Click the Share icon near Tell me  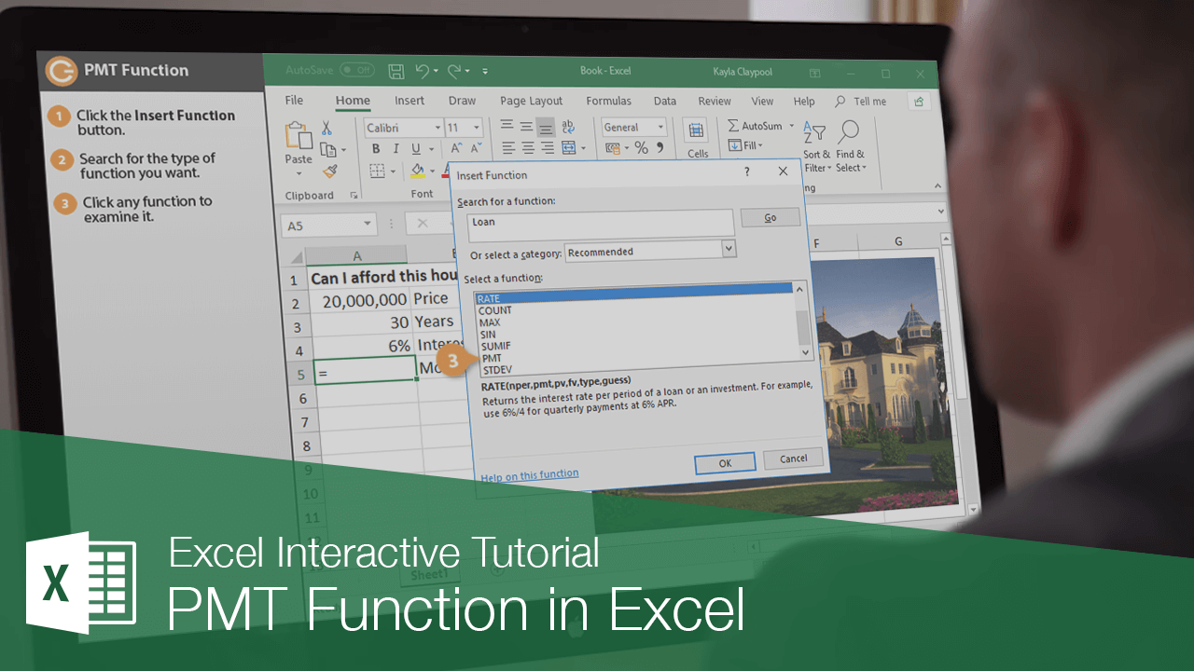[921, 102]
